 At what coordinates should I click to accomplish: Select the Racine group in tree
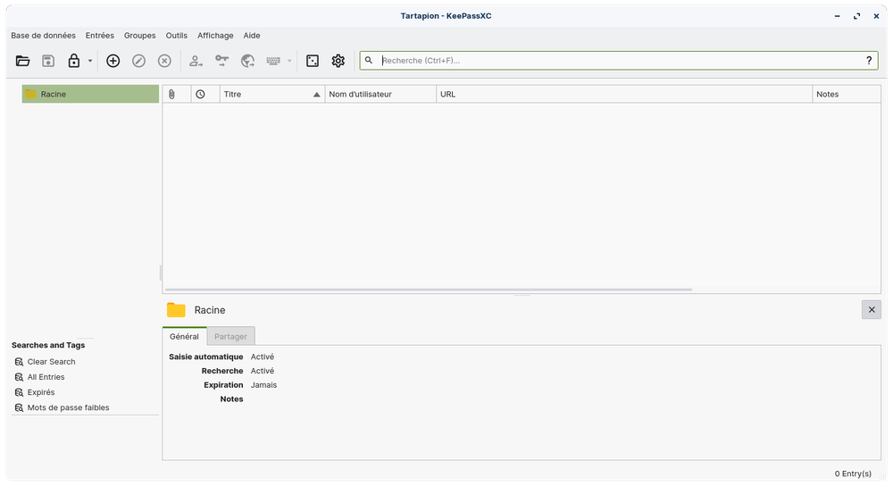point(53,94)
